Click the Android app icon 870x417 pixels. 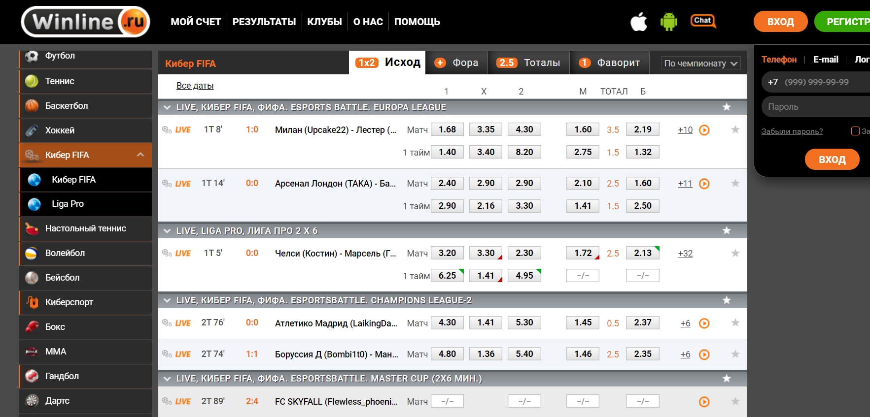click(x=668, y=22)
